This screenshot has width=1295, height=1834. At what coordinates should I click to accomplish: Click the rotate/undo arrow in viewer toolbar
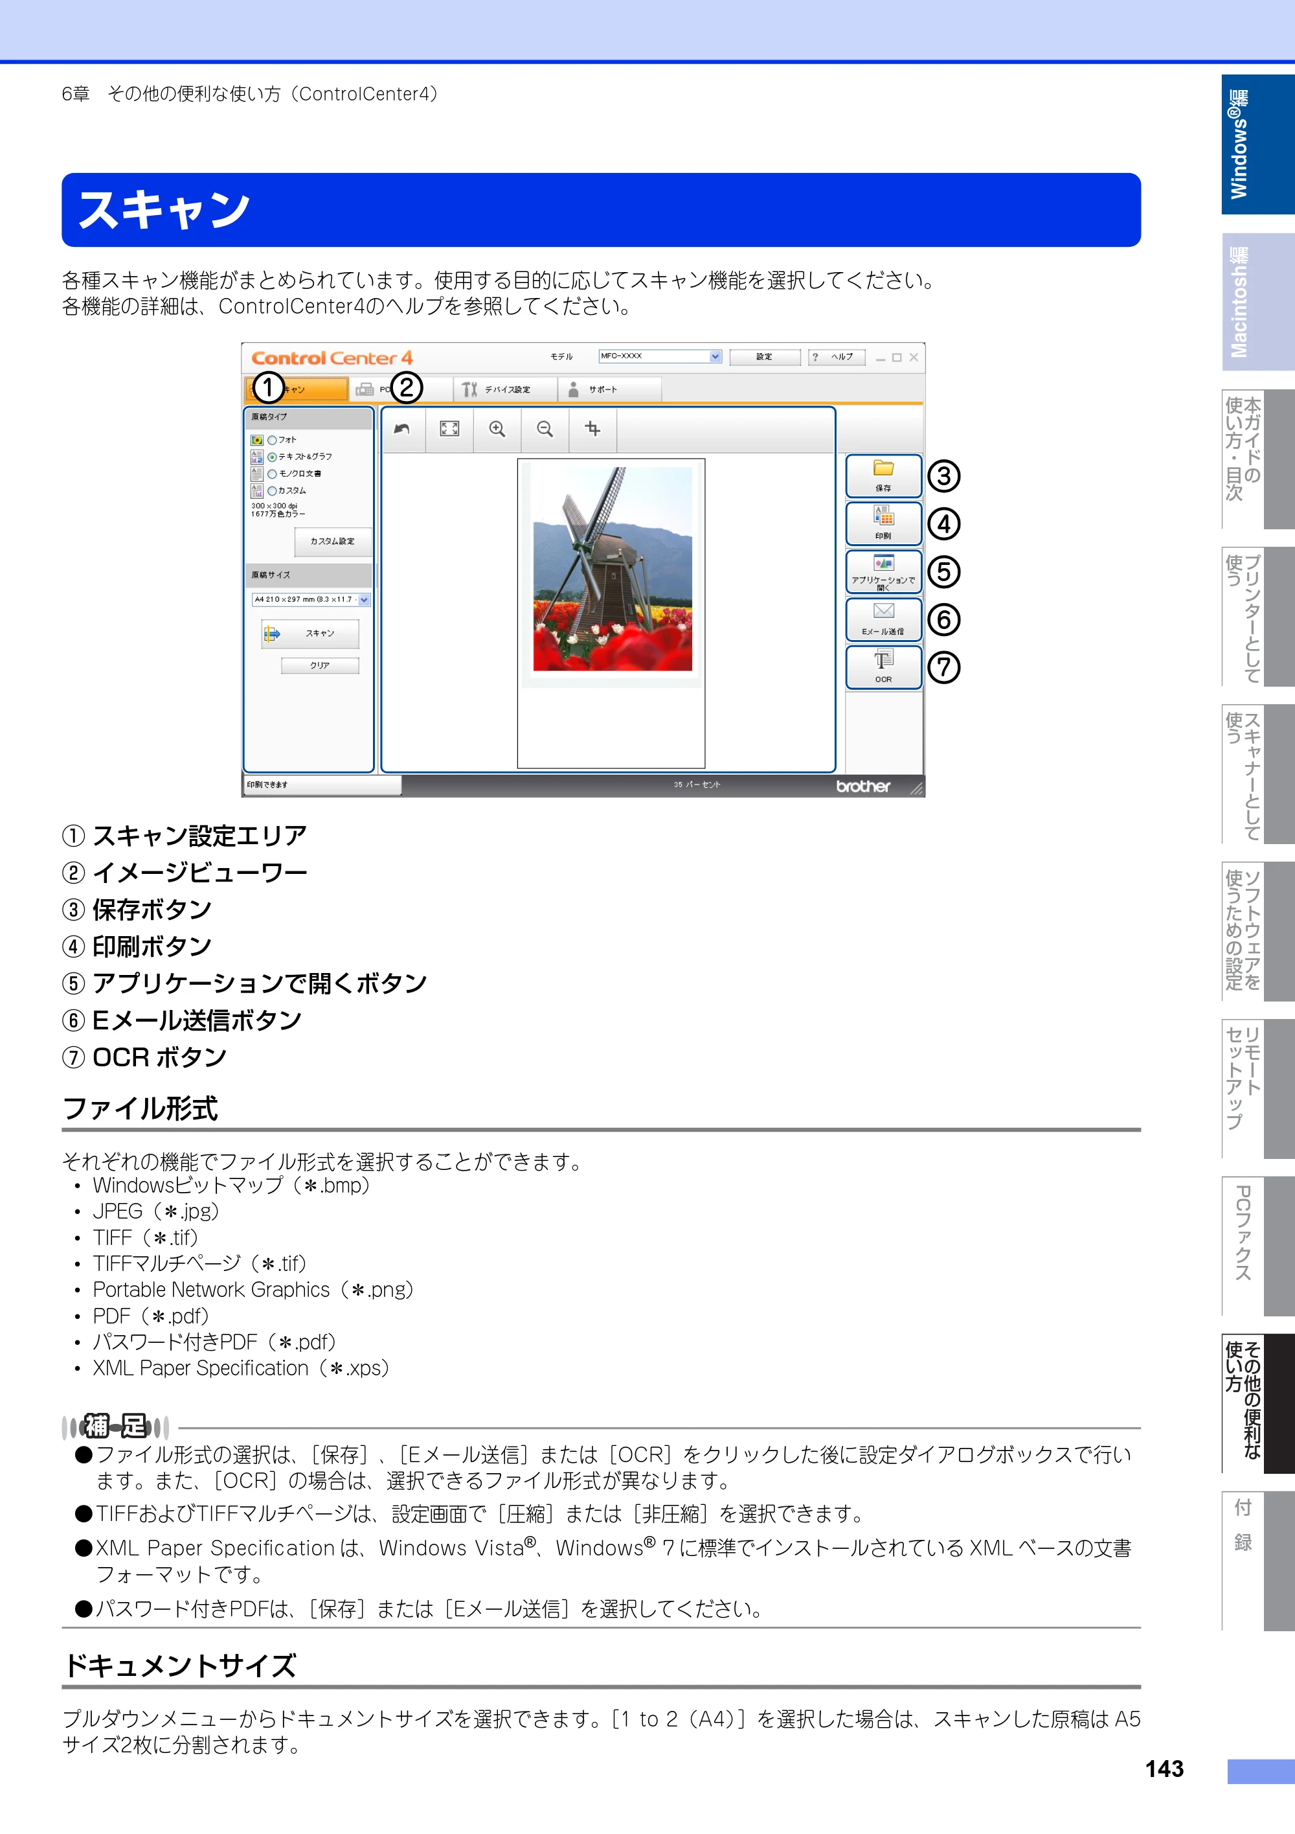(401, 429)
